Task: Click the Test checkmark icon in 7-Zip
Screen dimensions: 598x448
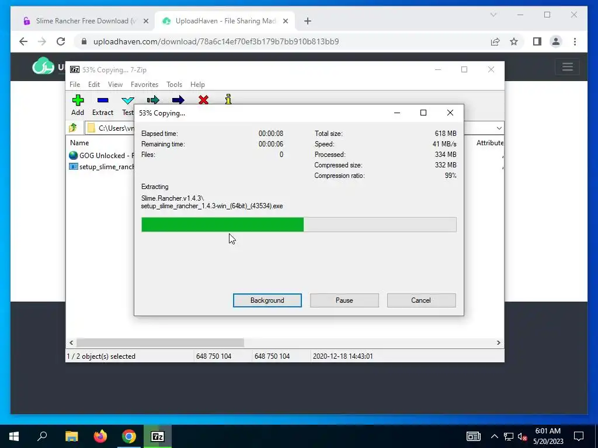Action: 127,100
